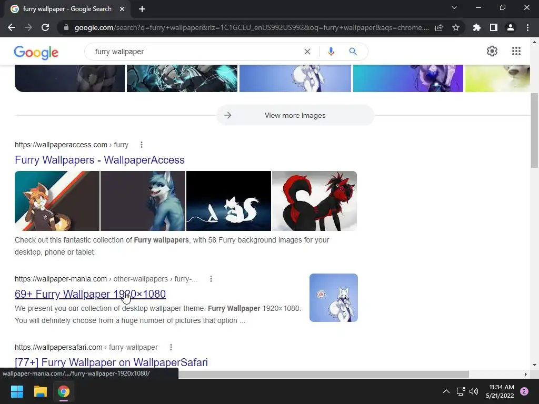This screenshot has height=404, width=539.
Task: Close the furry wallpaper Google Search tab
Action: coord(122,9)
